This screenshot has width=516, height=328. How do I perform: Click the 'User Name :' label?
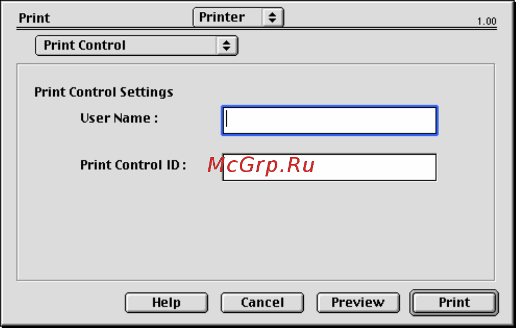119,118
